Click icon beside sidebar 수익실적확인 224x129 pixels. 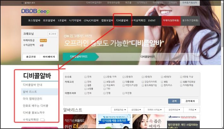point(43,120)
